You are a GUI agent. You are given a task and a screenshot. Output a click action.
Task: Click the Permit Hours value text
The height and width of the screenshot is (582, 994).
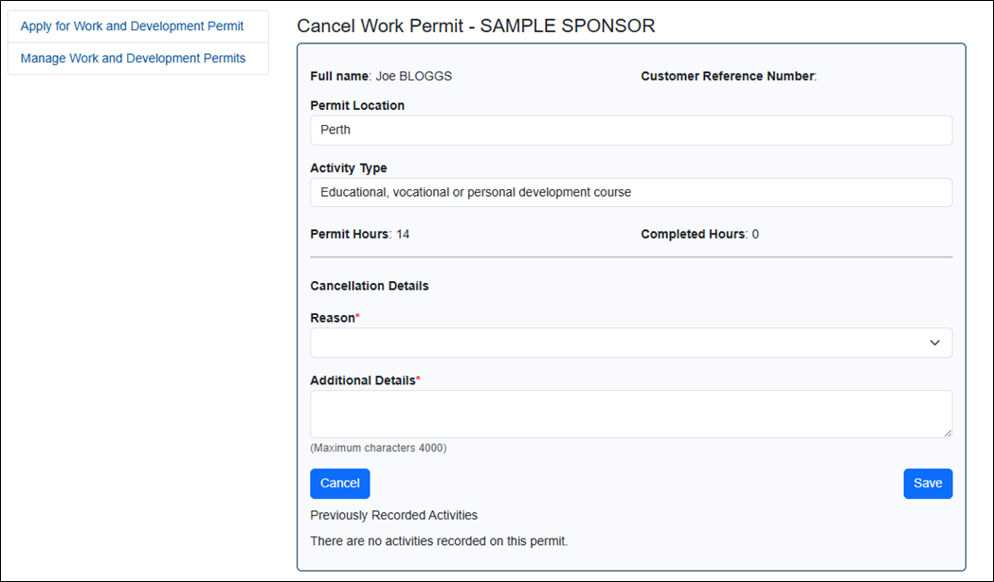coord(403,234)
